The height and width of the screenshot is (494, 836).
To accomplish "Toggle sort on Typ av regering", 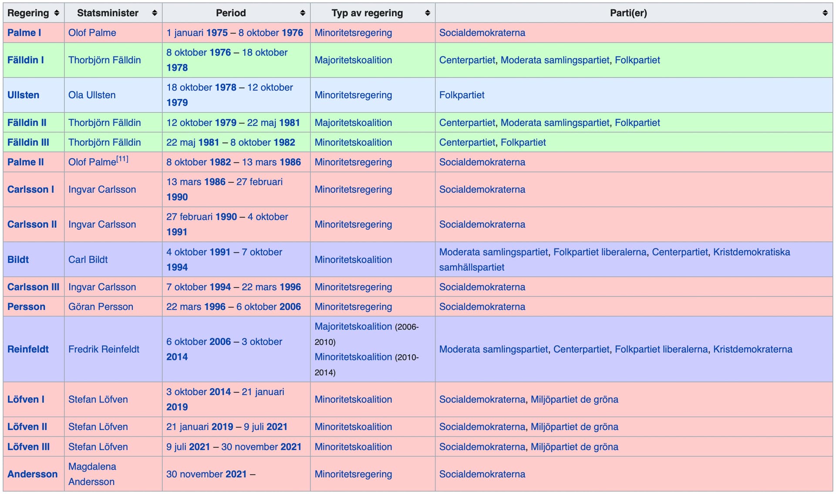I will (x=428, y=13).
